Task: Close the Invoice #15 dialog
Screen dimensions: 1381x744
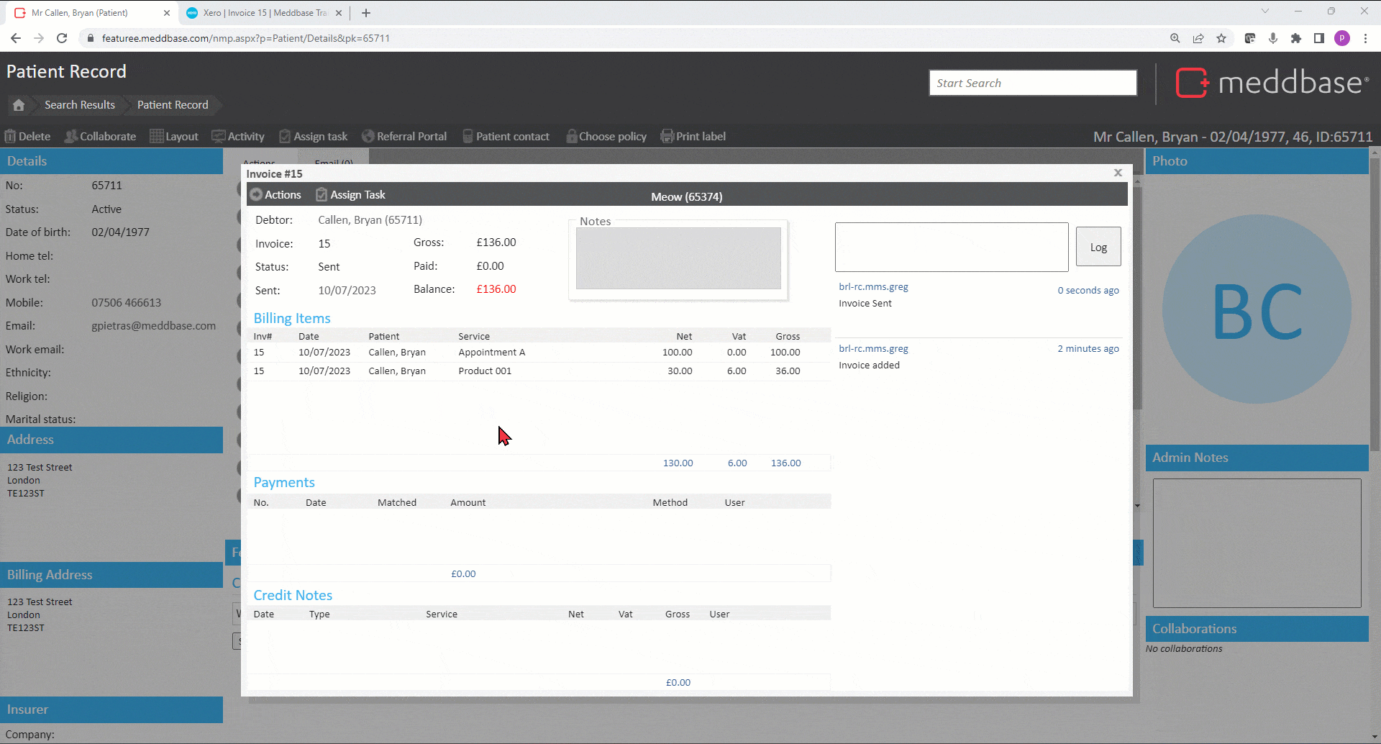Action: pos(1118,173)
